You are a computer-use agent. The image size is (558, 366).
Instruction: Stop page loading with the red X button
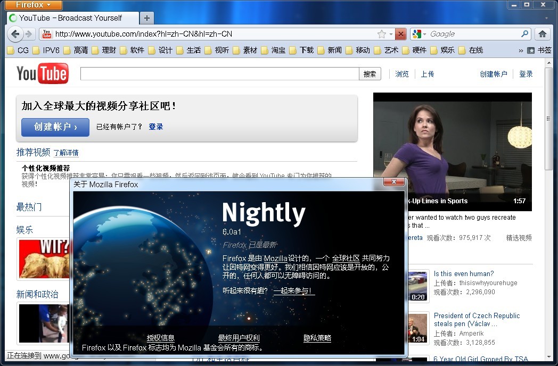(x=401, y=34)
